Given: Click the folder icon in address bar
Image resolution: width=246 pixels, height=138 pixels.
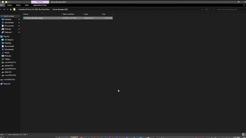Looking at the screenshot, I should pos(14,9).
